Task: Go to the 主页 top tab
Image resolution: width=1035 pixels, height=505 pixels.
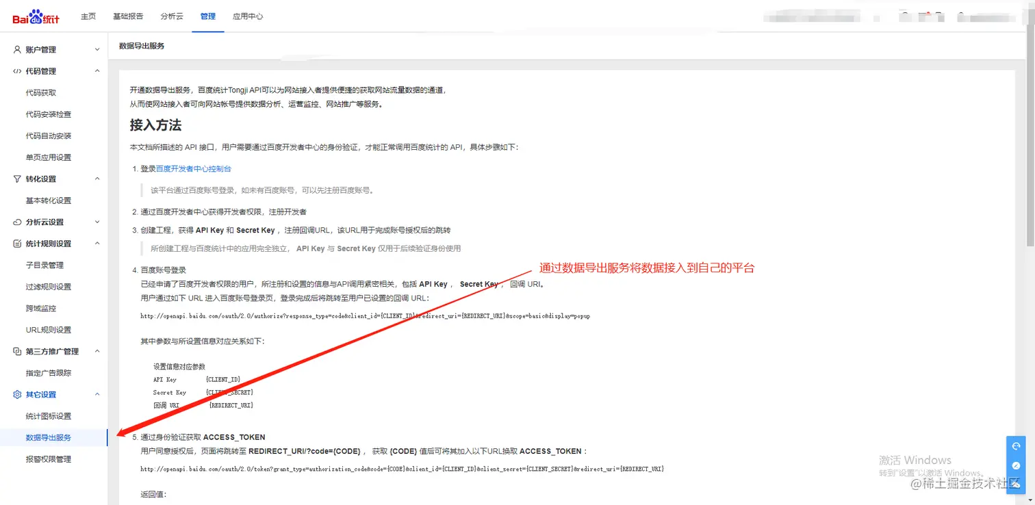Action: 88,16
